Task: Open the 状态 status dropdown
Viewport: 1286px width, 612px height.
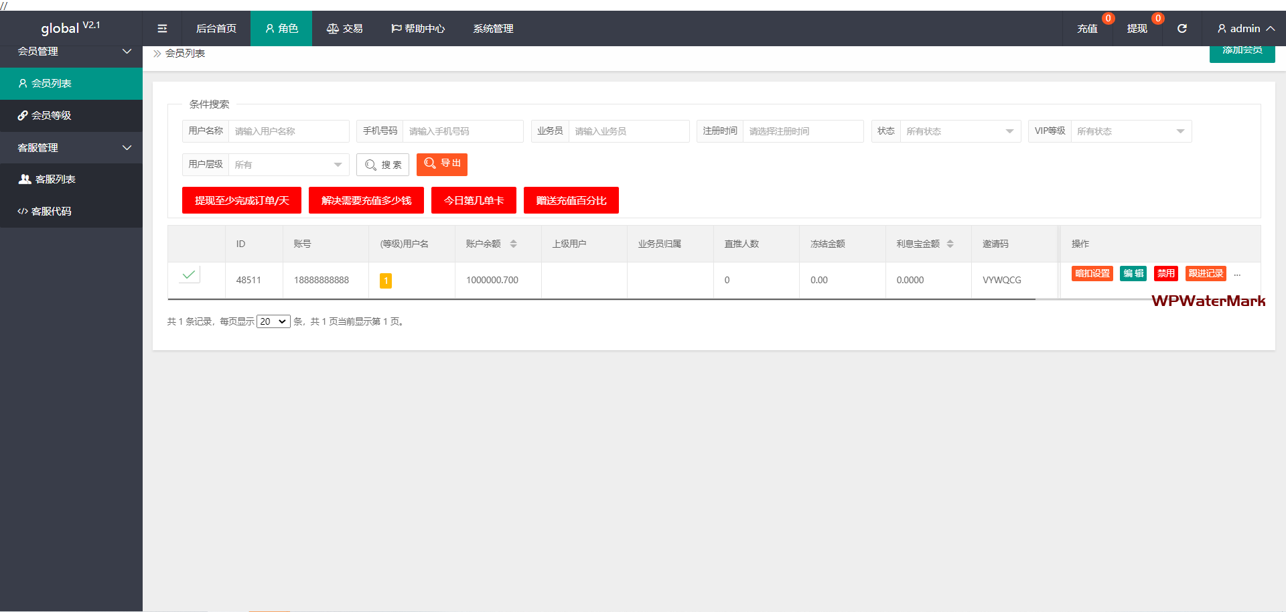Action: click(x=960, y=131)
